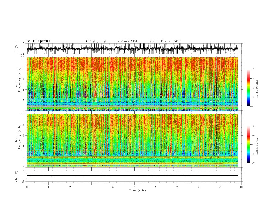The height and width of the screenshot is (210, 272).
Task: Click the "Time (min)" axis title
Action: 137,190
